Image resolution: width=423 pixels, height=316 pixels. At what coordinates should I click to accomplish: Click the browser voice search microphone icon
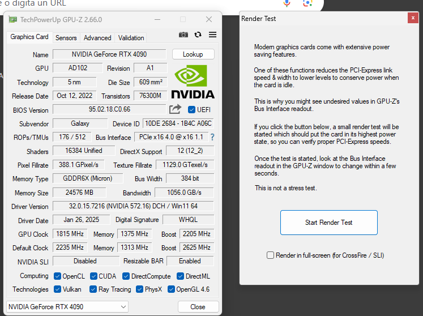pos(287,3)
